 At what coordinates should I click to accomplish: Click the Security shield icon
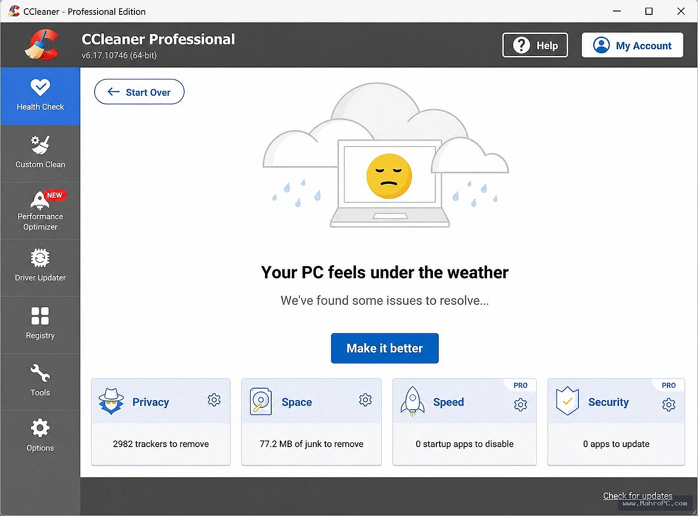[567, 401]
